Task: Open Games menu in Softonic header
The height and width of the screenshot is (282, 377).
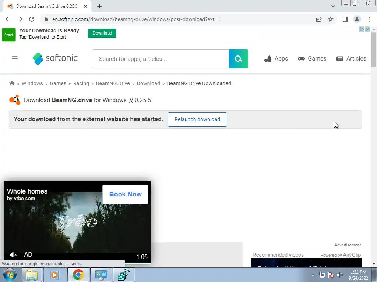Action: pyautogui.click(x=312, y=59)
